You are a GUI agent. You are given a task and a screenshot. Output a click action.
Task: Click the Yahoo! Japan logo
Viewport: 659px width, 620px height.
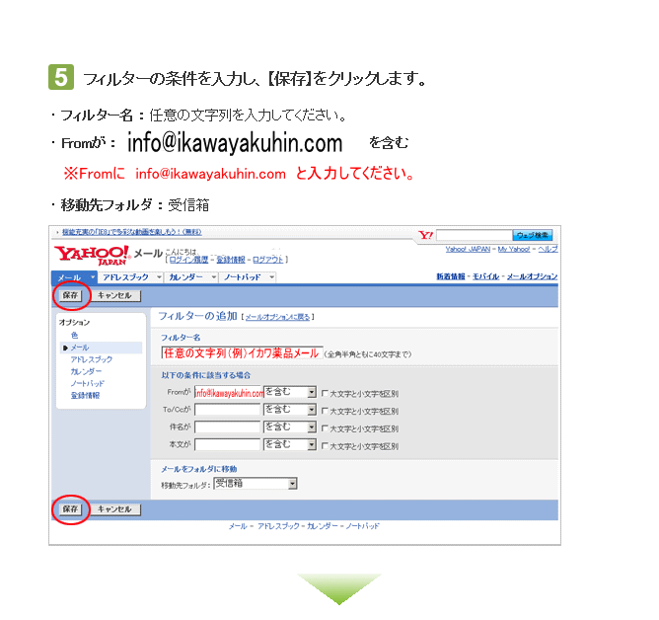[x=92, y=256]
